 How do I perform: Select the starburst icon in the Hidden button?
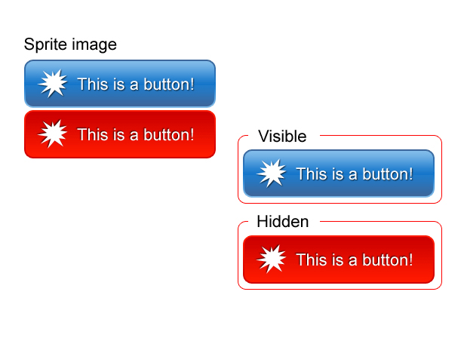point(272,259)
